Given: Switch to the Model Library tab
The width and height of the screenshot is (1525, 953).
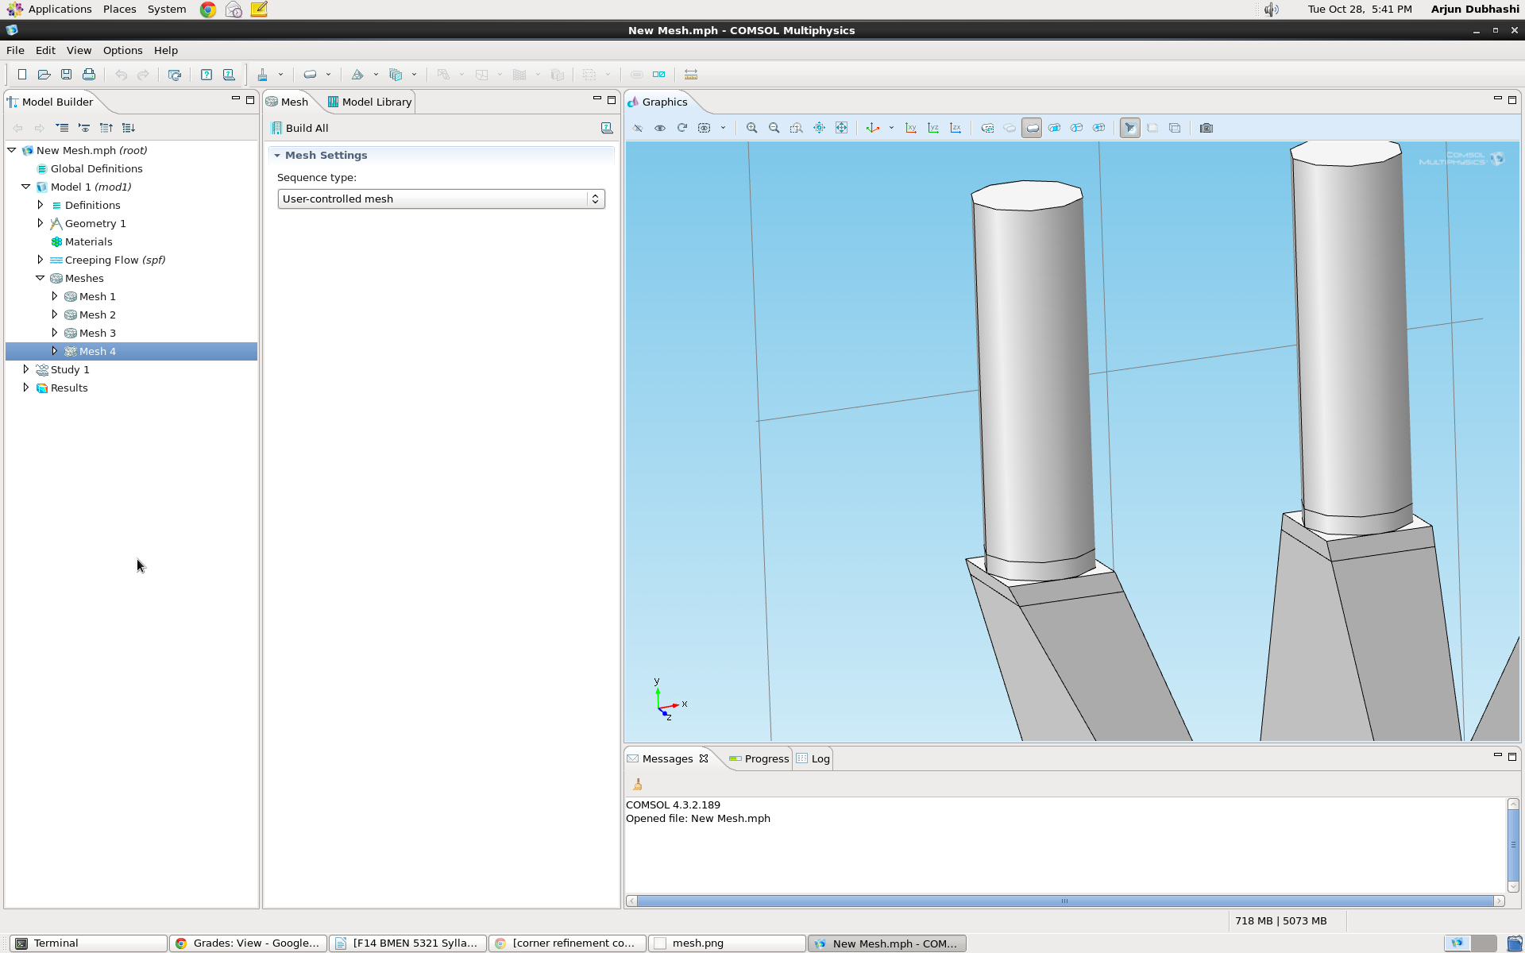Looking at the screenshot, I should (369, 102).
